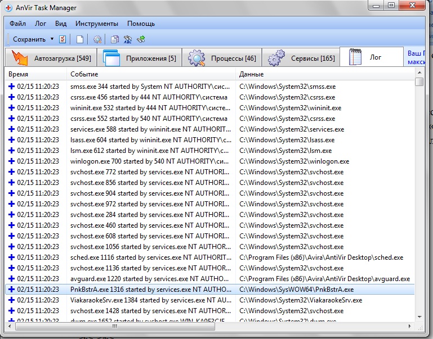433x339 pixels.
Task: Open the Лог menu
Action: [41, 24]
